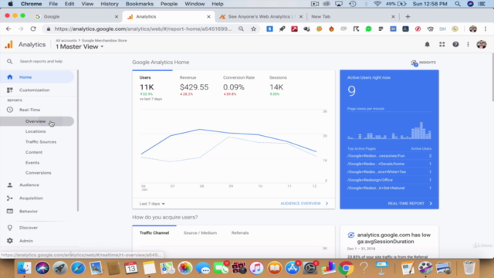Screen dimensions: 494x278
Task: Open the help question mark icon
Action: [455, 45]
